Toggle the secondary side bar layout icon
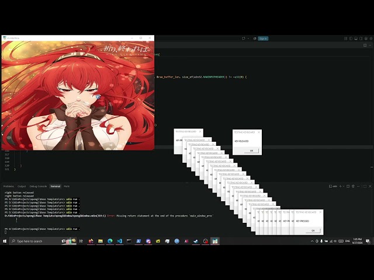 click(x=361, y=38)
